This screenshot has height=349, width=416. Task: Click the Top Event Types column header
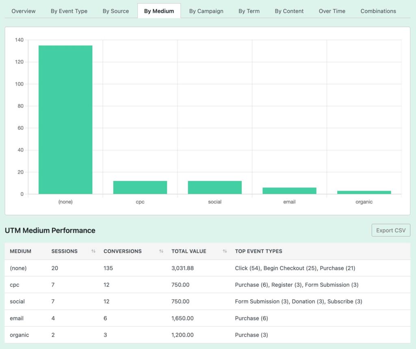pos(258,251)
